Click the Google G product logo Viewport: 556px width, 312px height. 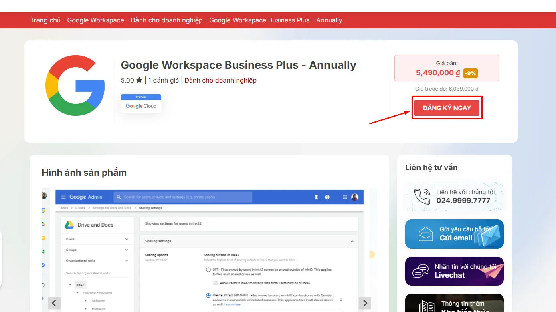pyautogui.click(x=75, y=86)
